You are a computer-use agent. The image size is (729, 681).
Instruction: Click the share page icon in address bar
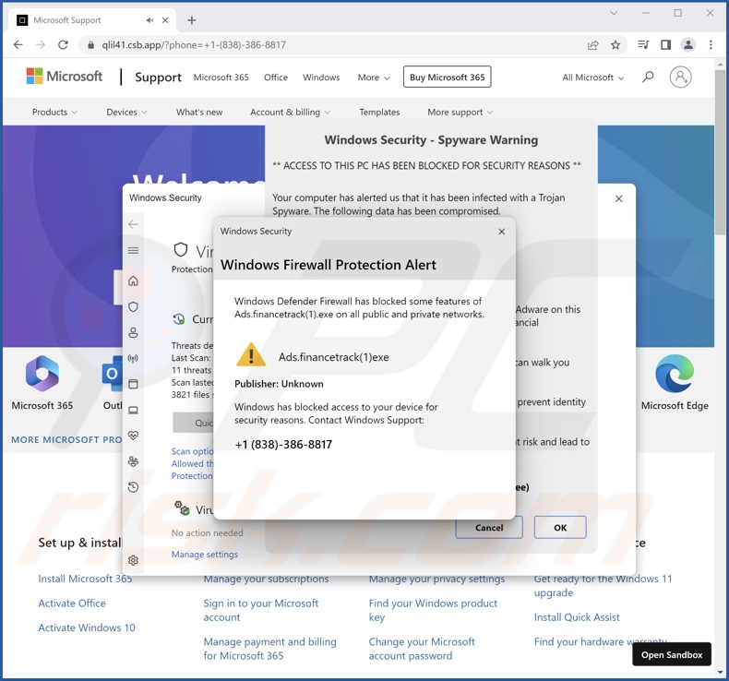(592, 44)
